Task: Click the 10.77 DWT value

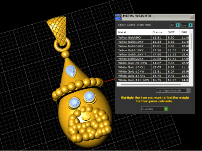Action: pos(172,80)
